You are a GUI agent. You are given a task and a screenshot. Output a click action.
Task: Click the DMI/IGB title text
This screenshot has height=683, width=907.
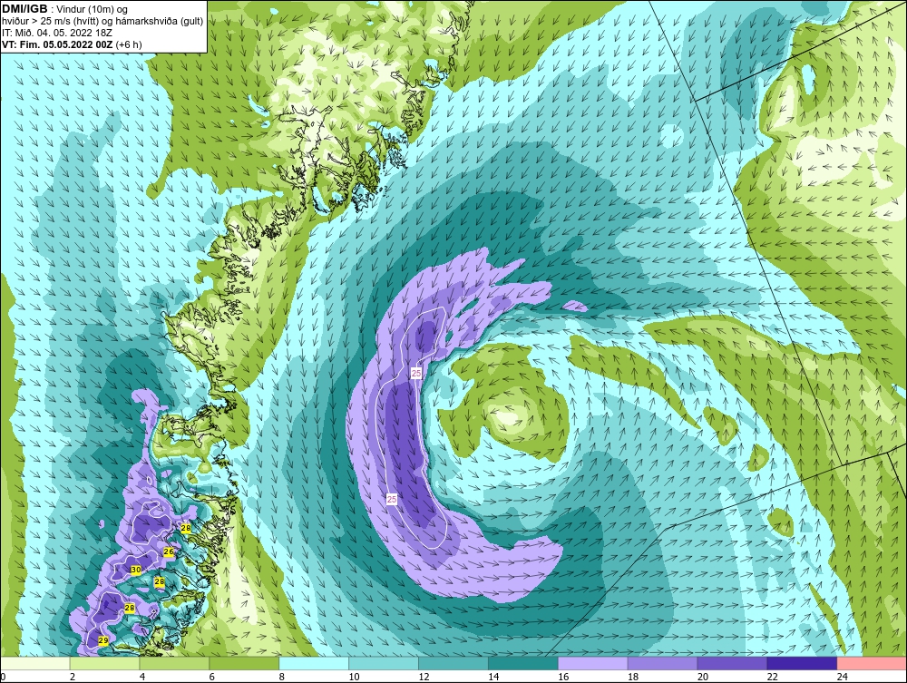click(x=24, y=9)
